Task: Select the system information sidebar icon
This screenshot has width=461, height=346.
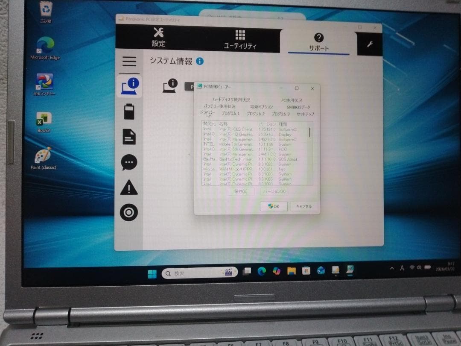Action: click(x=129, y=86)
